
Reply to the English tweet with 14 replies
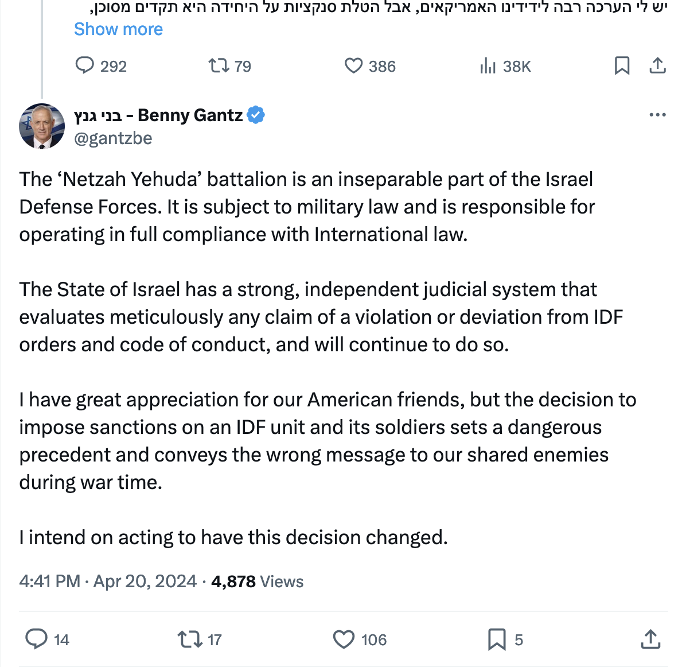coord(37,639)
